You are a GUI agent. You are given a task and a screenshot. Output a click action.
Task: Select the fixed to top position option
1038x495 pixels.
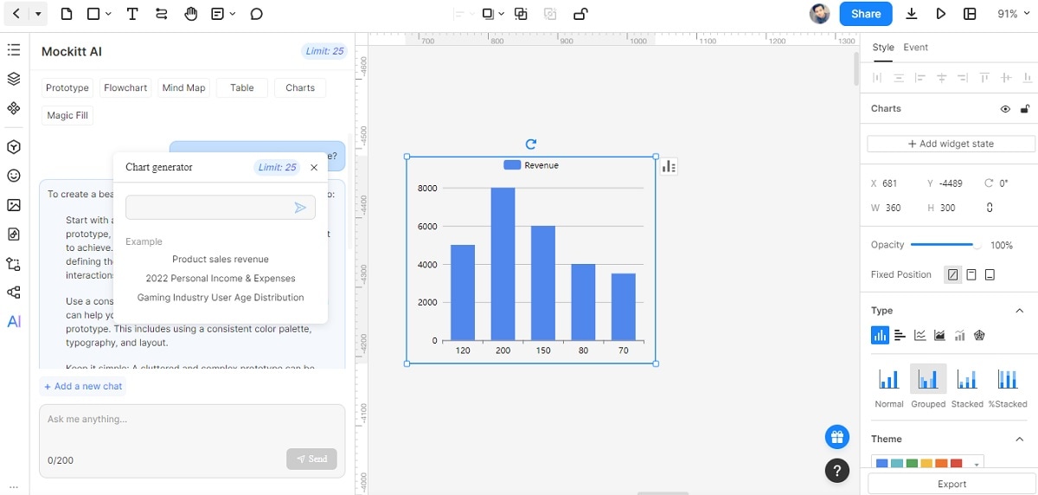tap(971, 274)
